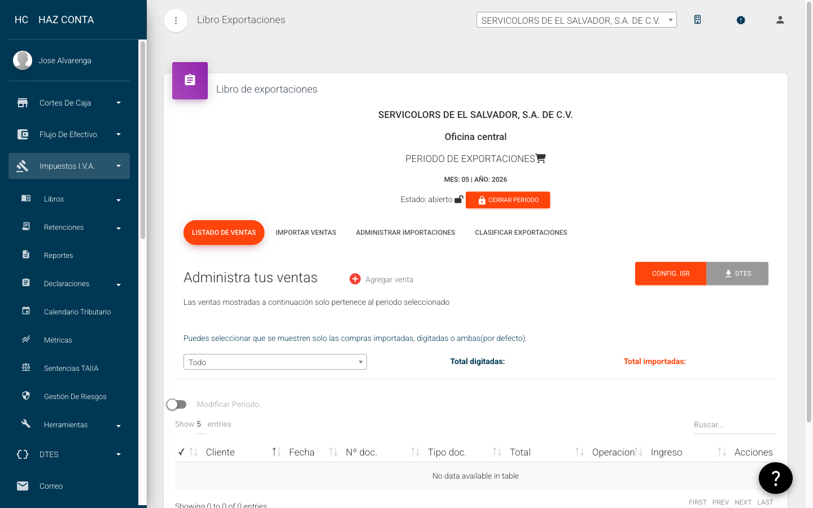Click the Libros book icon
The height and width of the screenshot is (508, 813).
[x=26, y=198]
